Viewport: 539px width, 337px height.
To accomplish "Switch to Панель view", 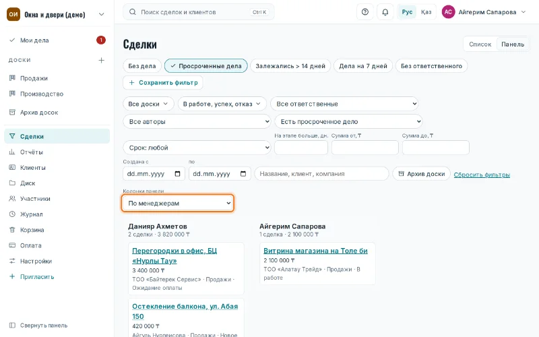I will coord(513,44).
